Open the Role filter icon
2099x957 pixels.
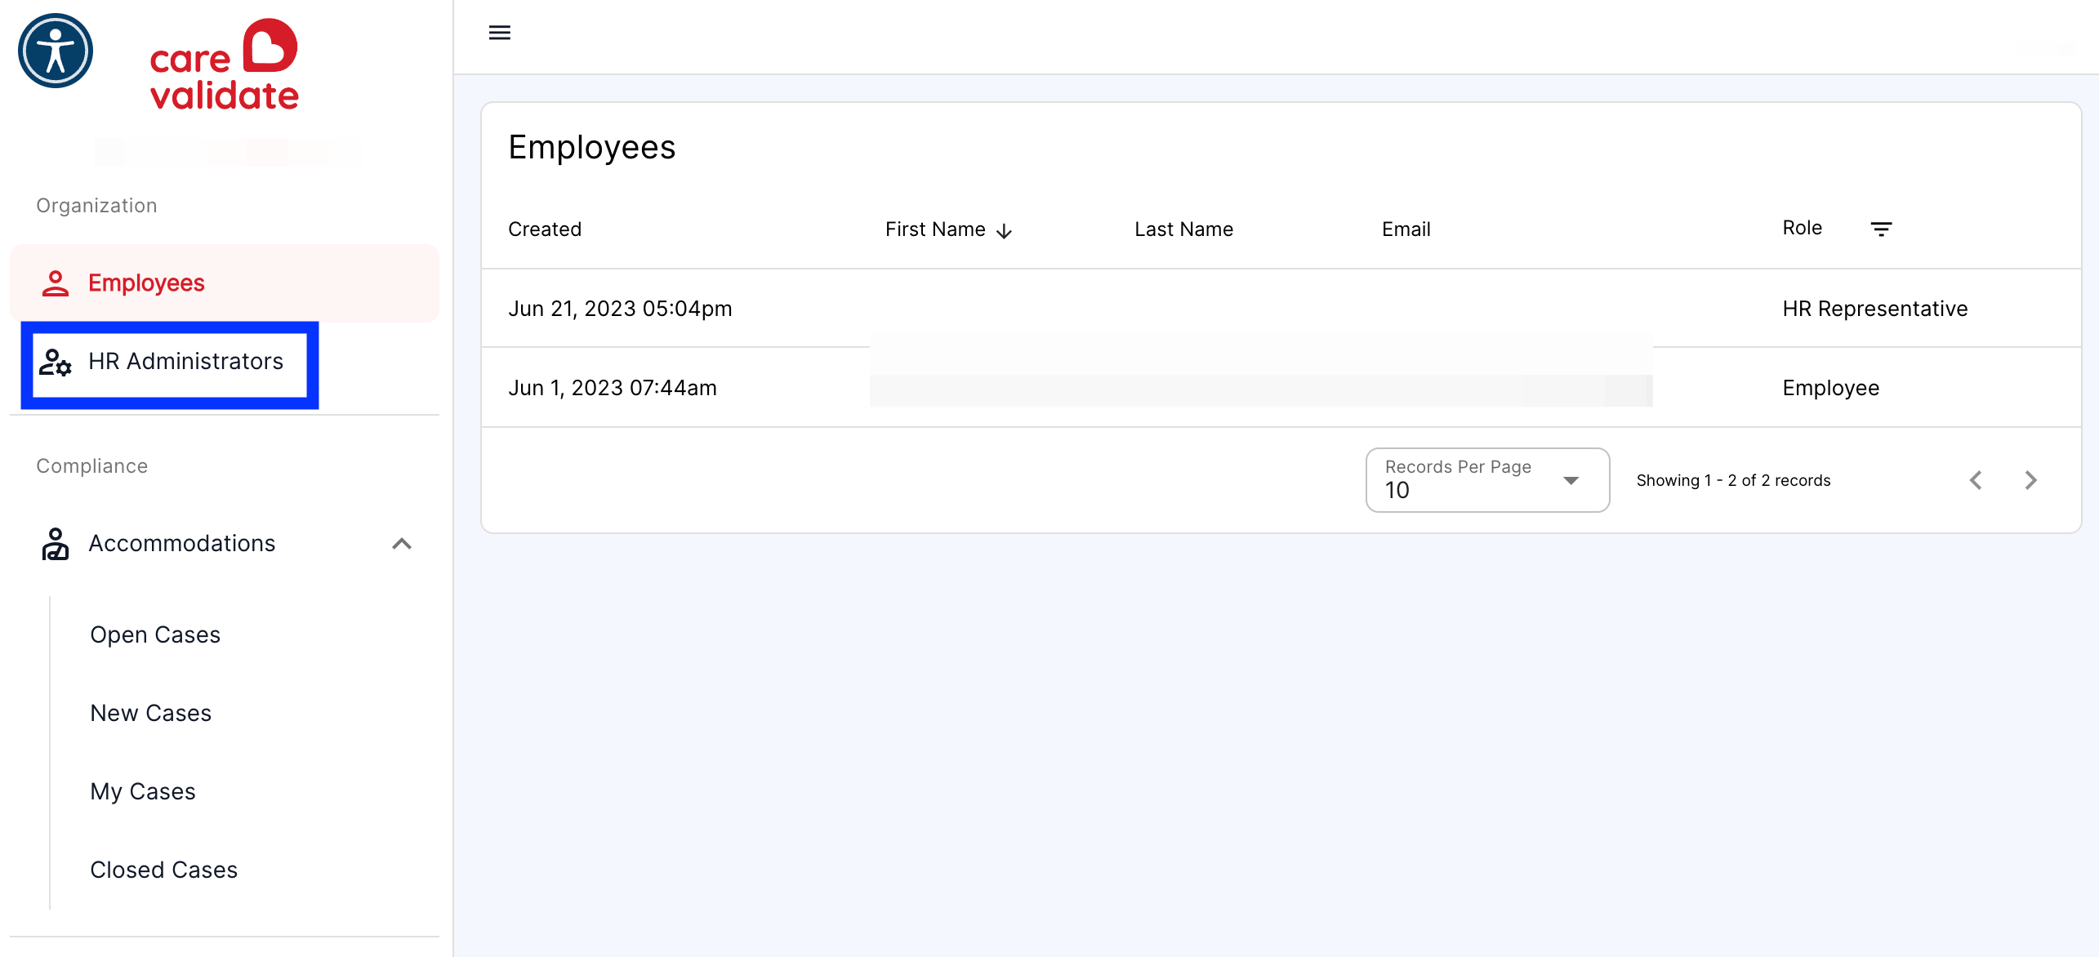pyautogui.click(x=1881, y=229)
